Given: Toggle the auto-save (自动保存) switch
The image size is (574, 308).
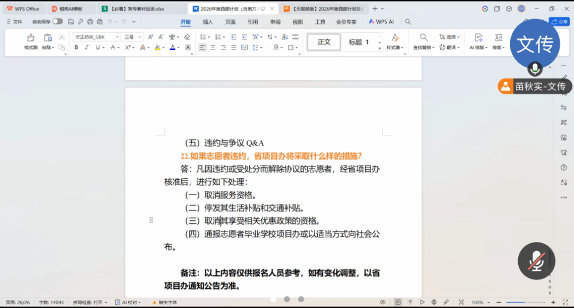Looking at the screenshot, I should 57,22.
